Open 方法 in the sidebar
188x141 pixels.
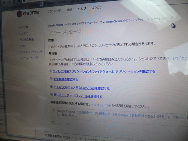pos(22,46)
